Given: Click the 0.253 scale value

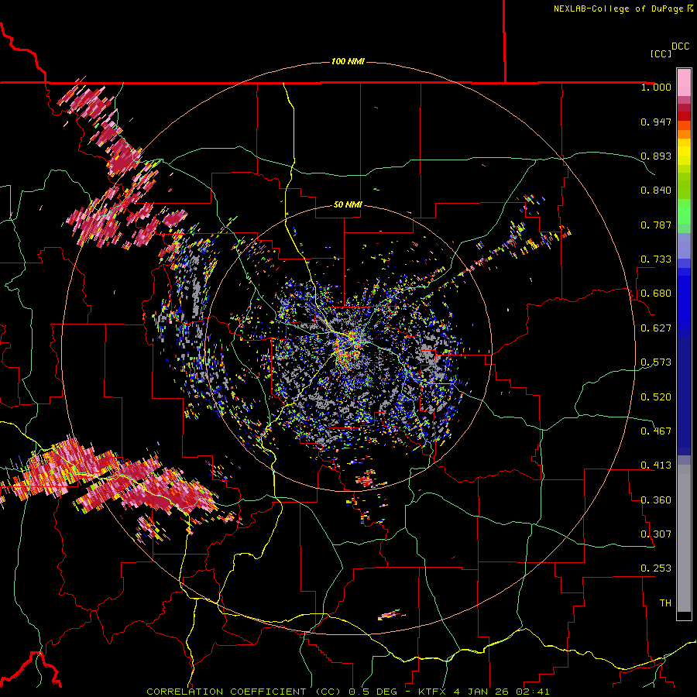Looking at the screenshot, I should coord(656,568).
